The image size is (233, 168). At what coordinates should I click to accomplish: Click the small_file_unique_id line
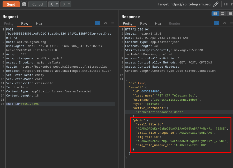[176, 133]
